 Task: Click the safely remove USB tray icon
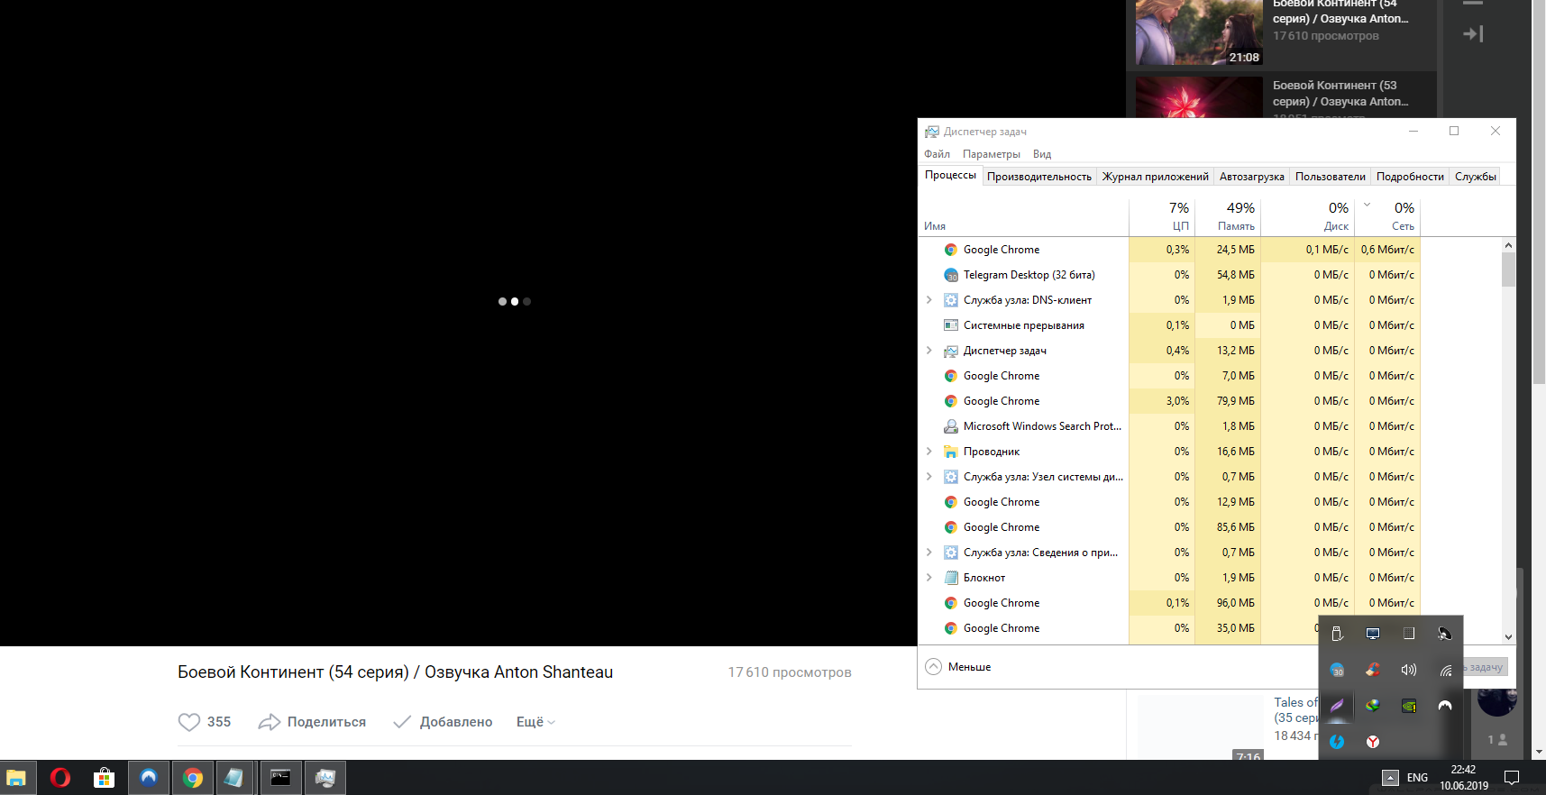(1337, 634)
